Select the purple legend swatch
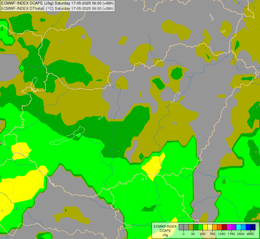The image size is (260, 239). click(234, 227)
